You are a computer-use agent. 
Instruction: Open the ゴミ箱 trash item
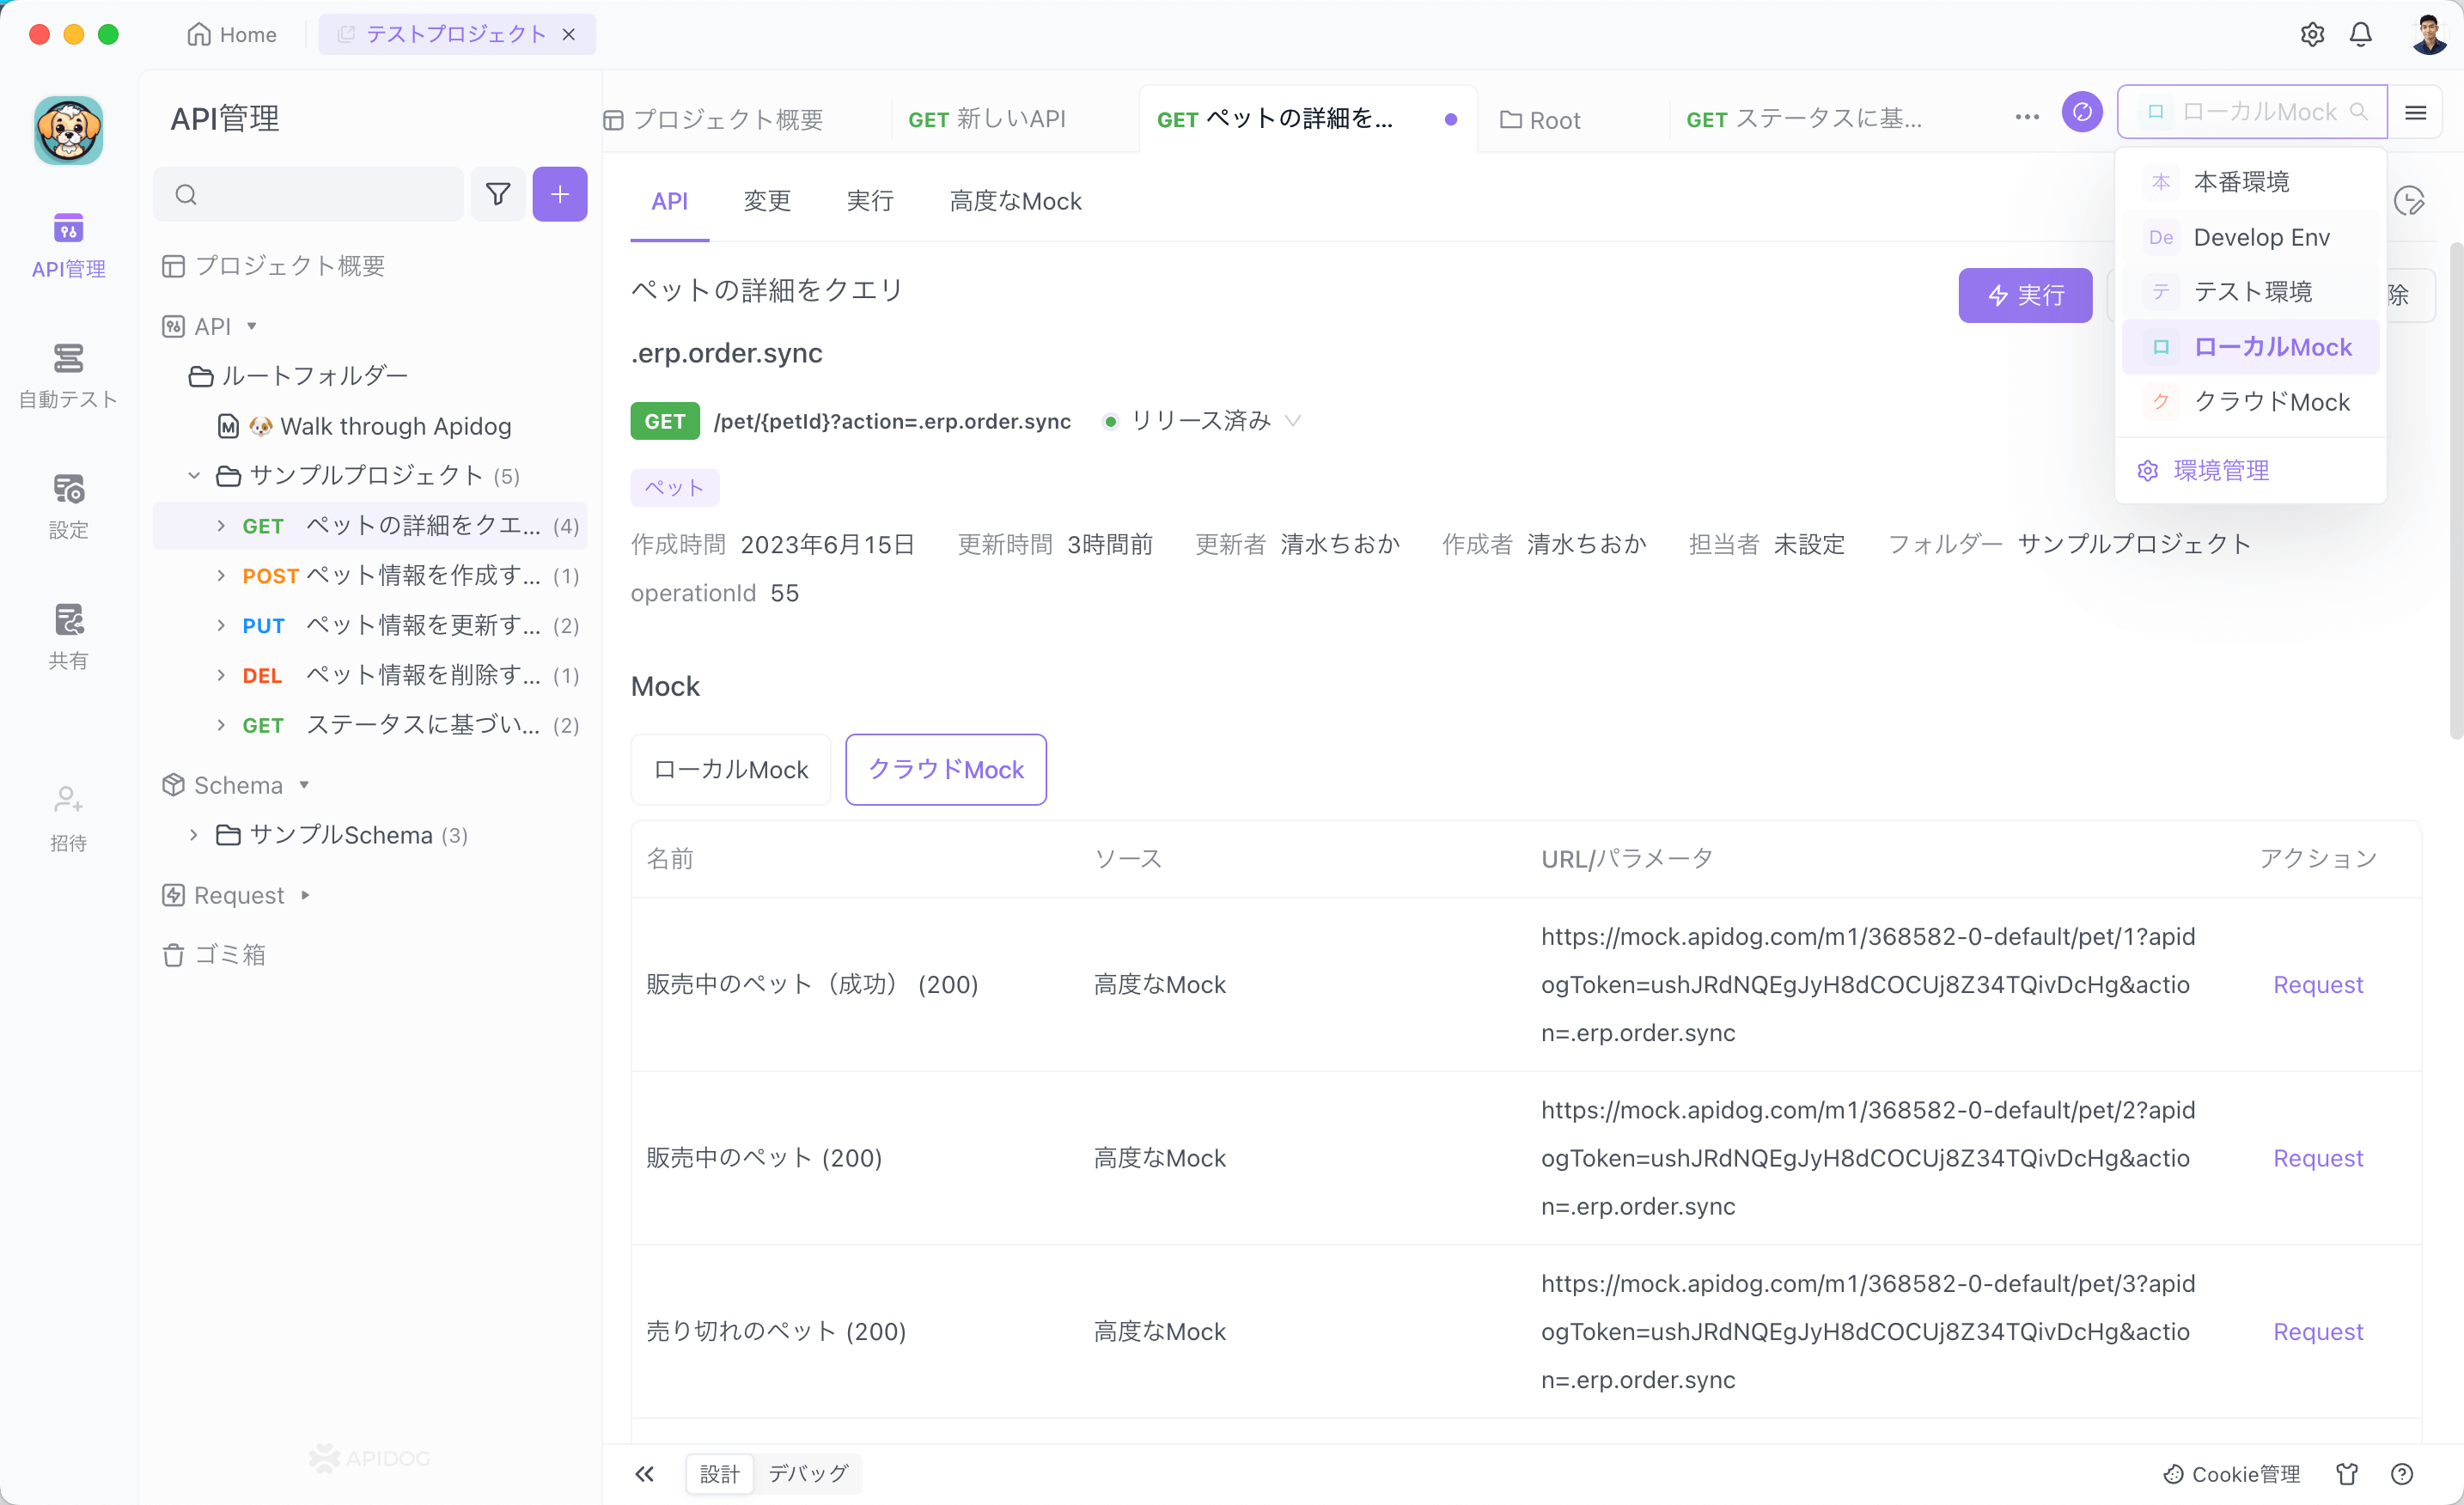pyautogui.click(x=215, y=954)
